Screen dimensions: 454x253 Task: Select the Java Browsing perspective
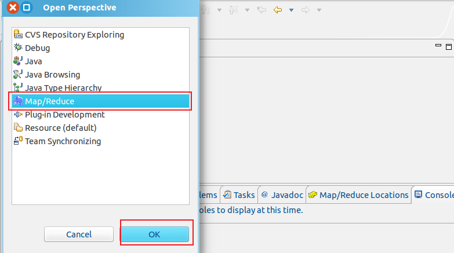(x=100, y=75)
